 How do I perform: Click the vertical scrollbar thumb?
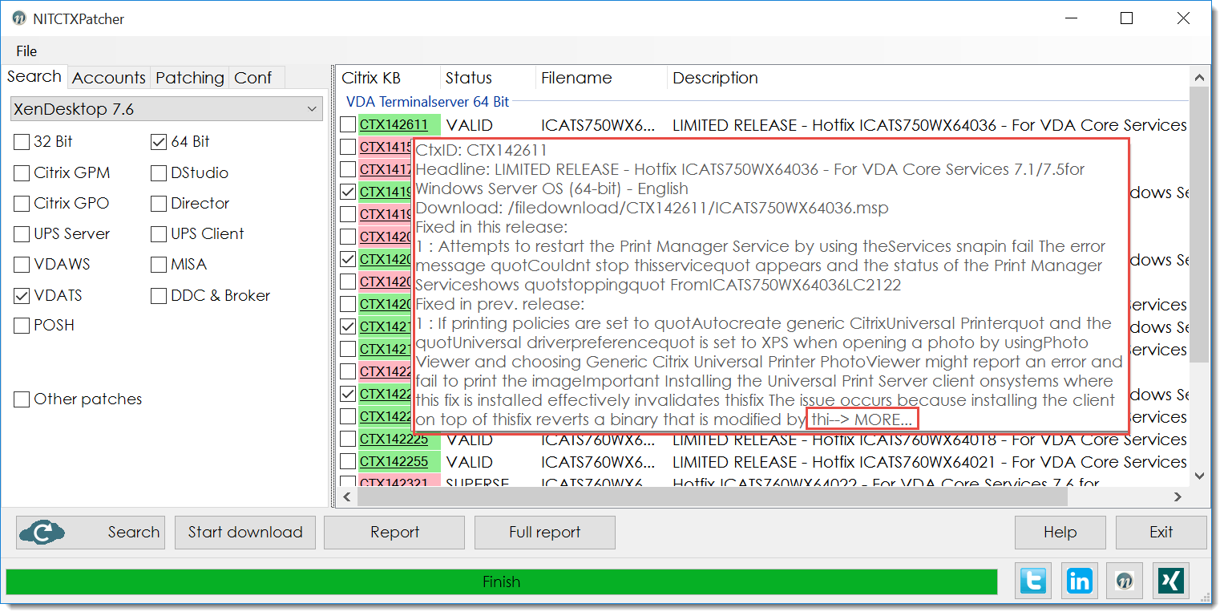1200,225
